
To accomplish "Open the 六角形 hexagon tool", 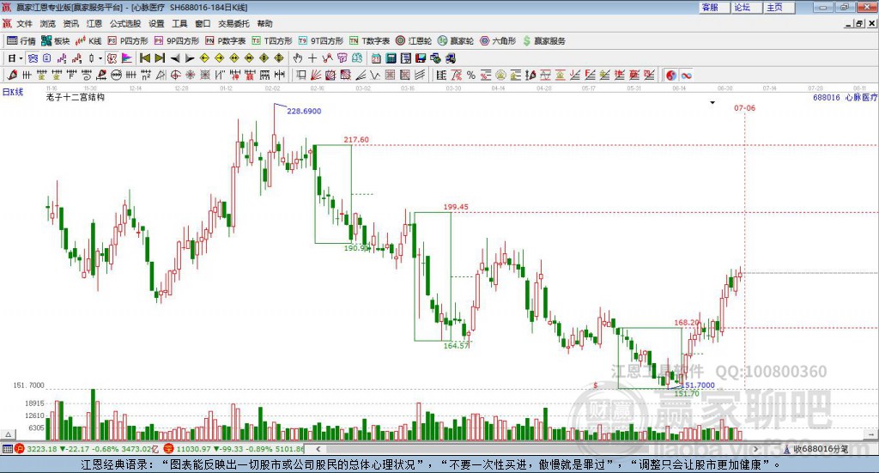I will coord(498,41).
